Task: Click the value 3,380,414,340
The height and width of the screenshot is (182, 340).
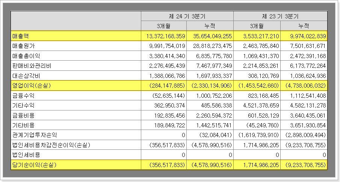Action: click(167, 56)
